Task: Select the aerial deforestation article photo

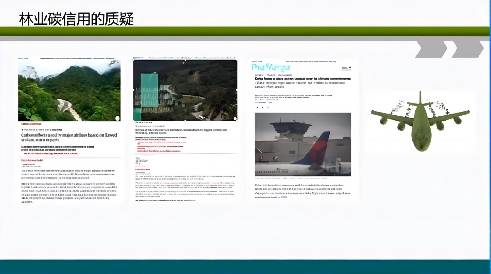Action: point(185,90)
